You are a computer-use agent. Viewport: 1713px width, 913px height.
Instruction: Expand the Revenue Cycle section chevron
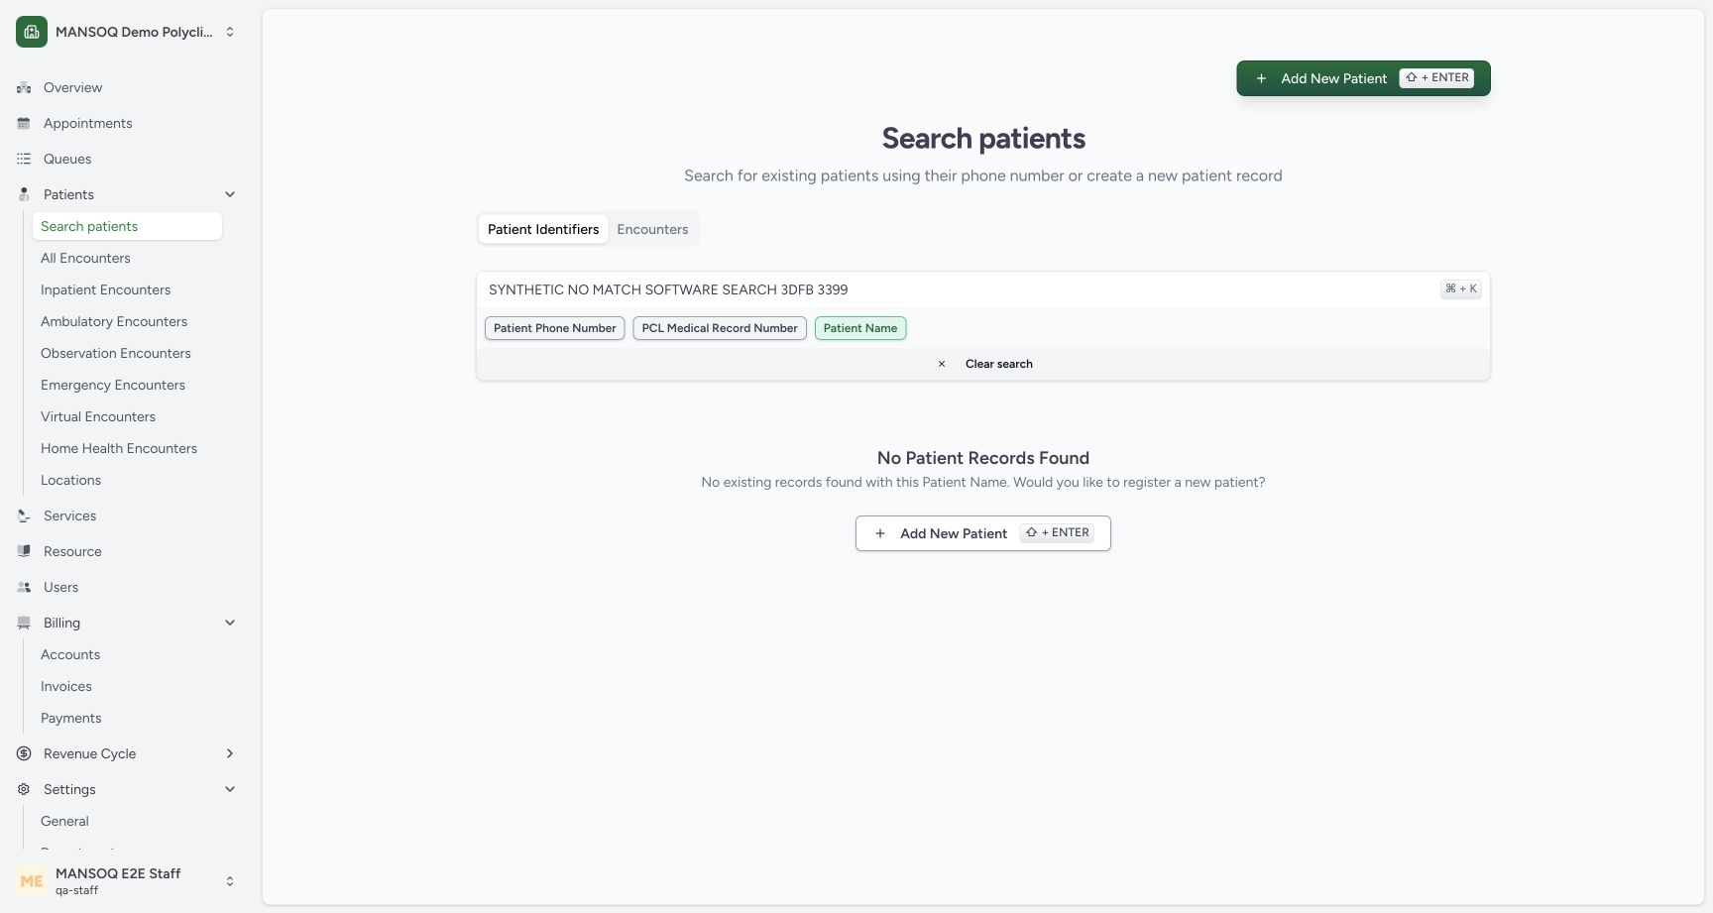click(230, 753)
